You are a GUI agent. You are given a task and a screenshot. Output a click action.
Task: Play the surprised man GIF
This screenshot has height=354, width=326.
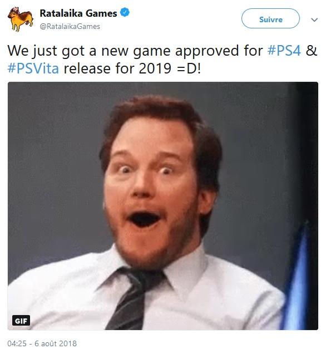pyautogui.click(x=163, y=206)
